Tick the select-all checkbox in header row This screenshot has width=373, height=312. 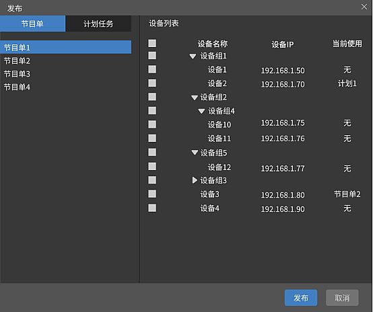(152, 43)
